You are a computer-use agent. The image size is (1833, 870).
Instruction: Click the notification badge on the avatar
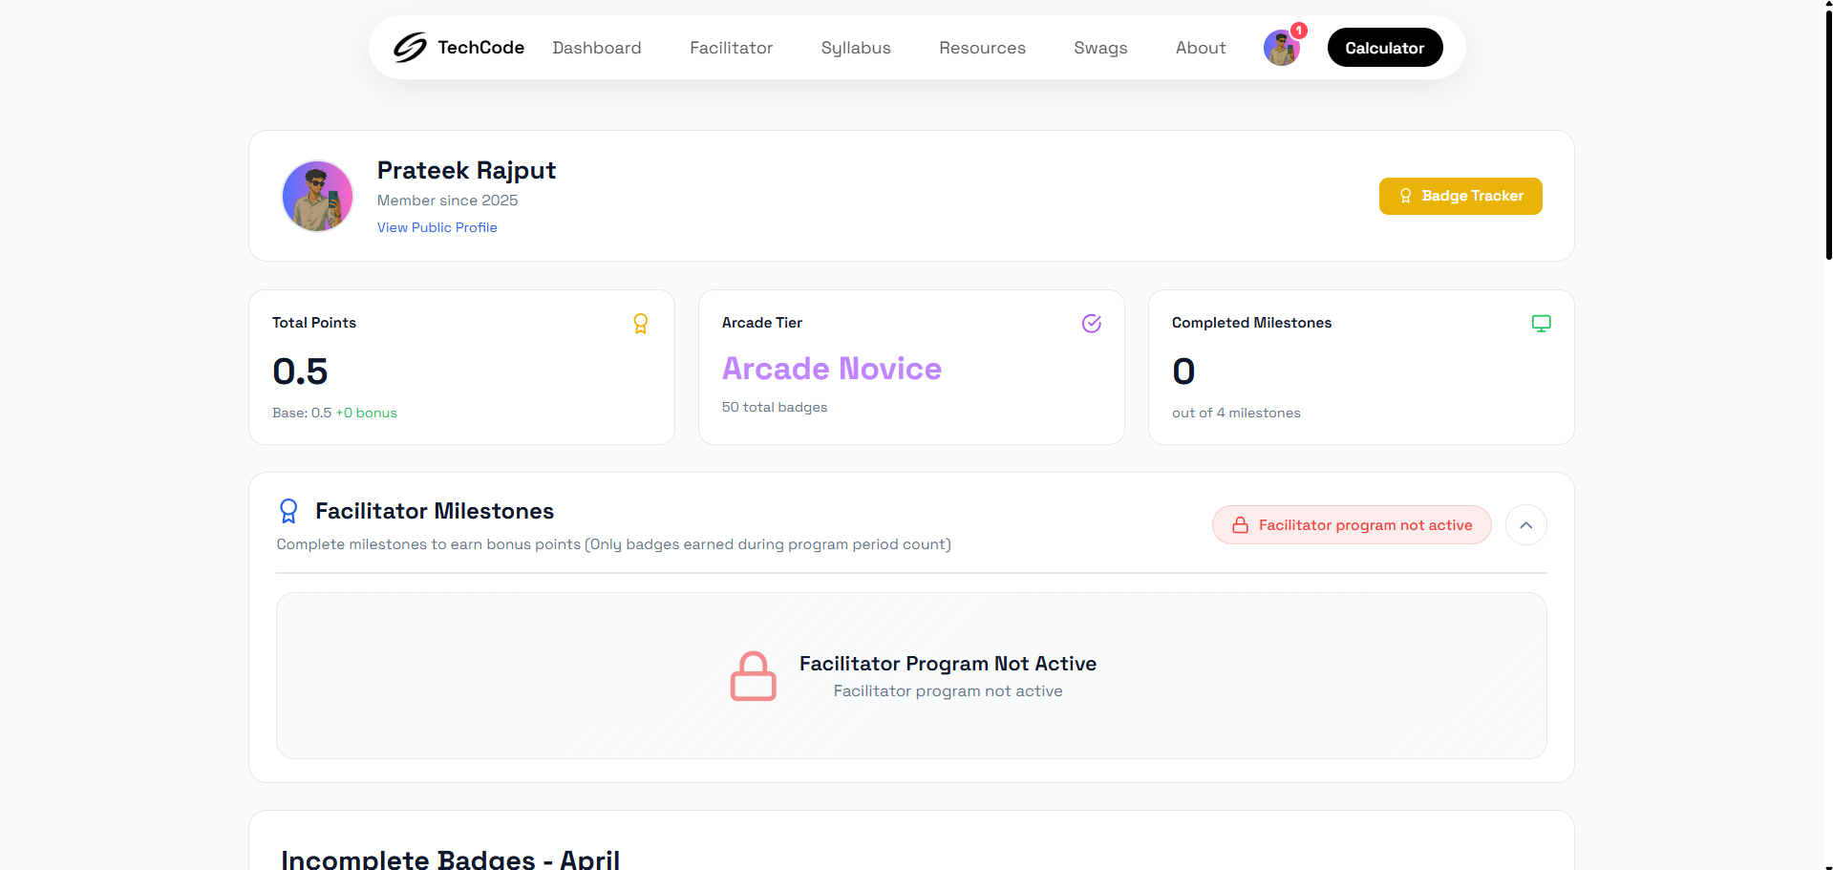[x=1297, y=31]
